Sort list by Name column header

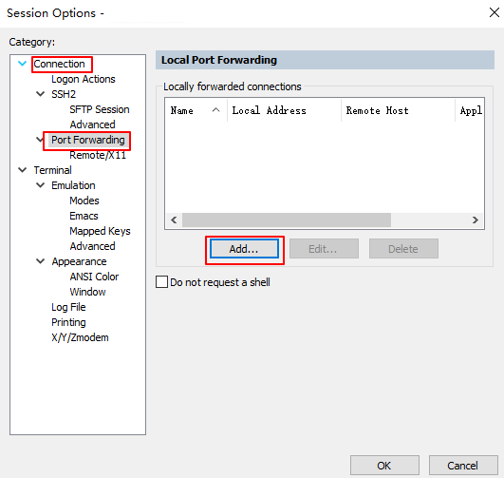196,110
